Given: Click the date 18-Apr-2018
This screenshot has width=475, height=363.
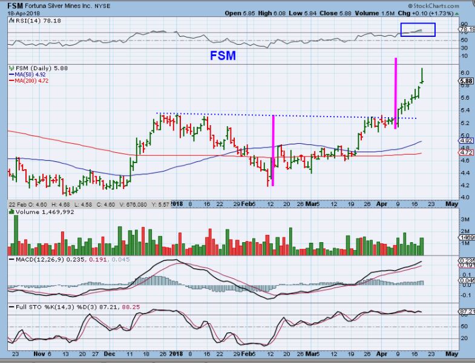Looking at the screenshot, I should (24, 13).
